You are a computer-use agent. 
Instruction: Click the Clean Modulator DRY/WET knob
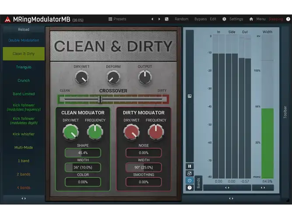tap(71, 132)
